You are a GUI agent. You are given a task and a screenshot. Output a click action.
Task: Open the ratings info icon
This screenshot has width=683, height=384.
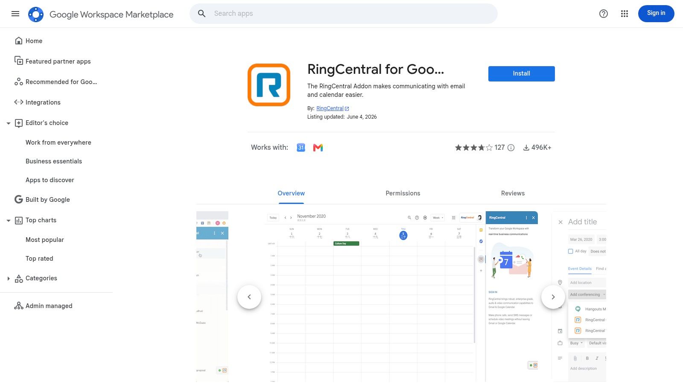point(511,148)
